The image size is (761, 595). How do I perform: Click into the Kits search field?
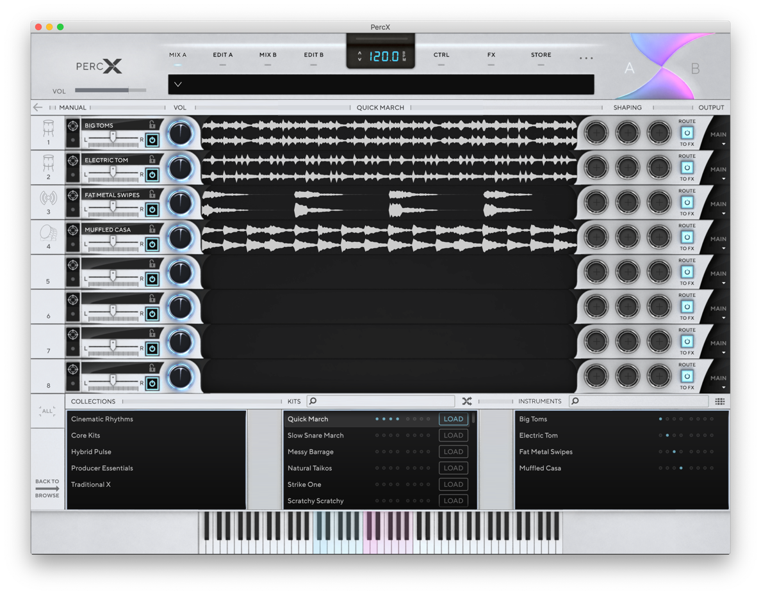coord(381,401)
